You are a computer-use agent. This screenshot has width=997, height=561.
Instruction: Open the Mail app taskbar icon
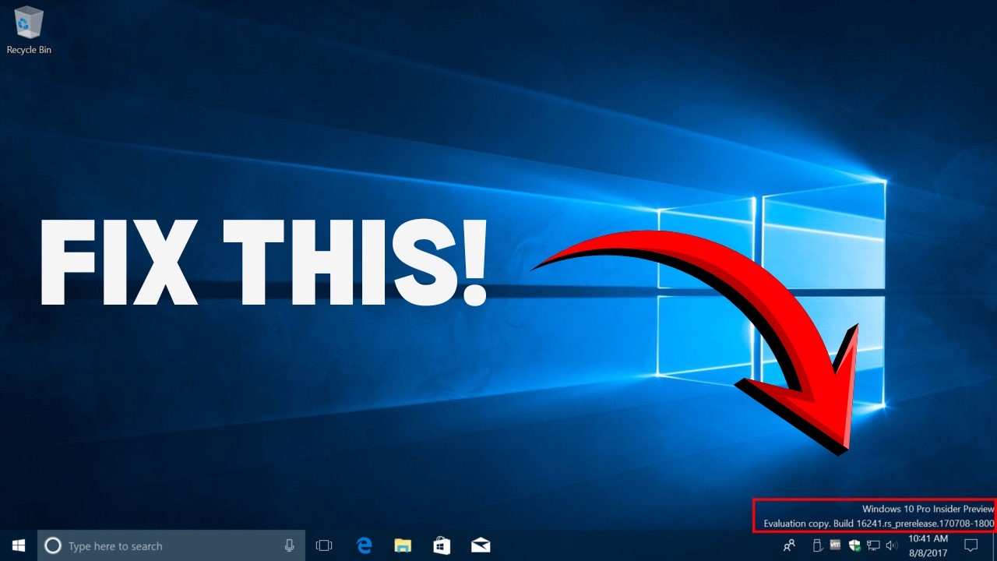click(x=480, y=545)
